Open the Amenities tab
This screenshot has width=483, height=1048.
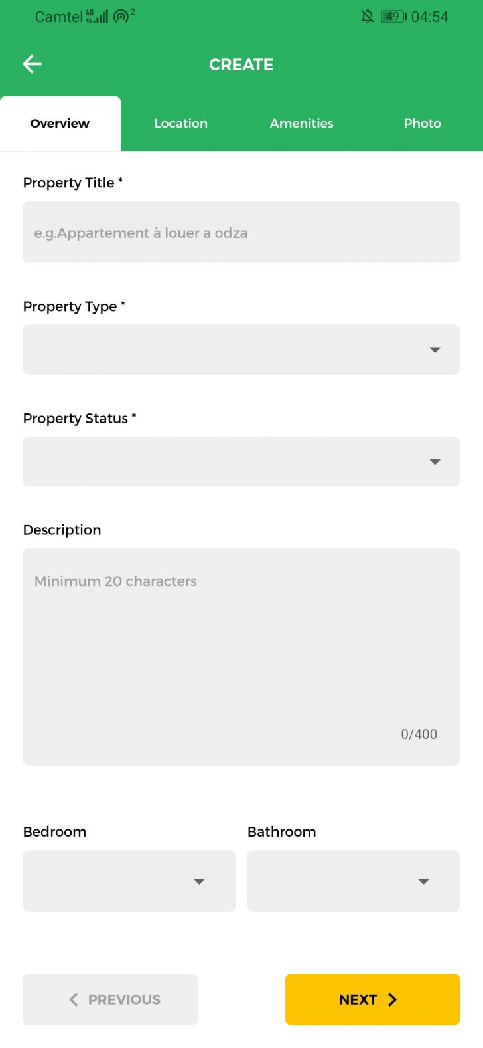[301, 124]
